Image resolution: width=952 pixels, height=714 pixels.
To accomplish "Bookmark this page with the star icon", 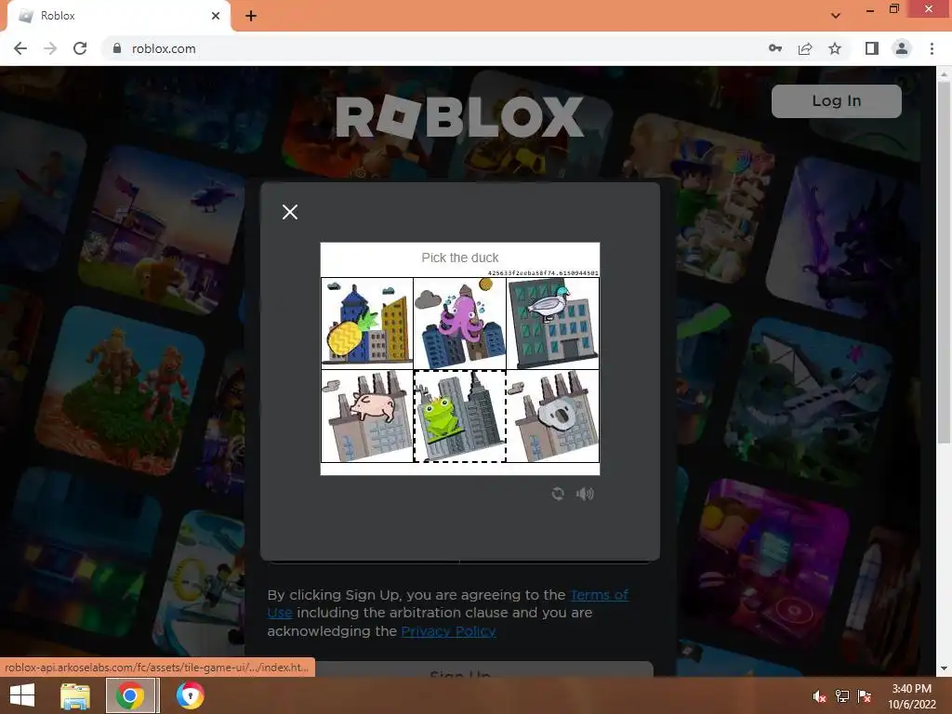I will [x=835, y=48].
